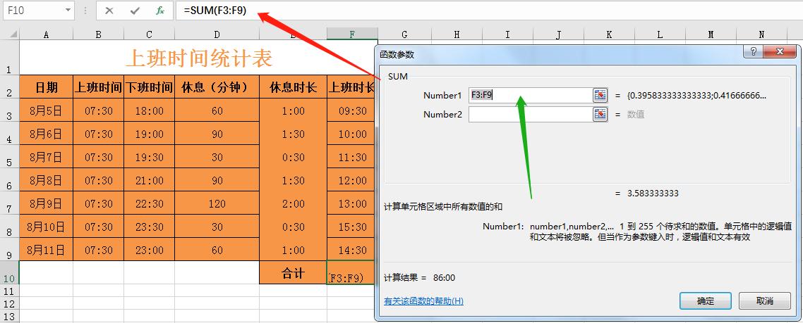Click the Number1 range collapse icon

[x=600, y=96]
